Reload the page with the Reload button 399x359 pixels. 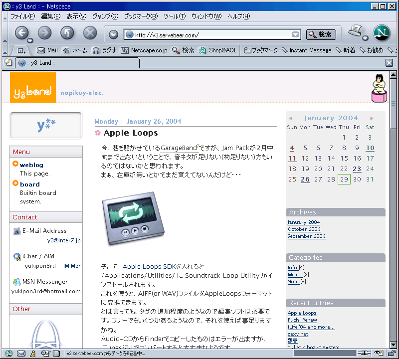67,33
